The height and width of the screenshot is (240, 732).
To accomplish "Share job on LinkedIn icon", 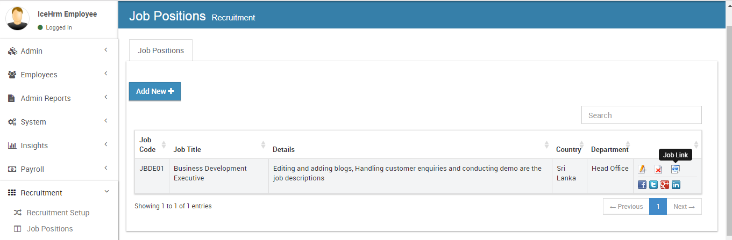I will click(676, 185).
